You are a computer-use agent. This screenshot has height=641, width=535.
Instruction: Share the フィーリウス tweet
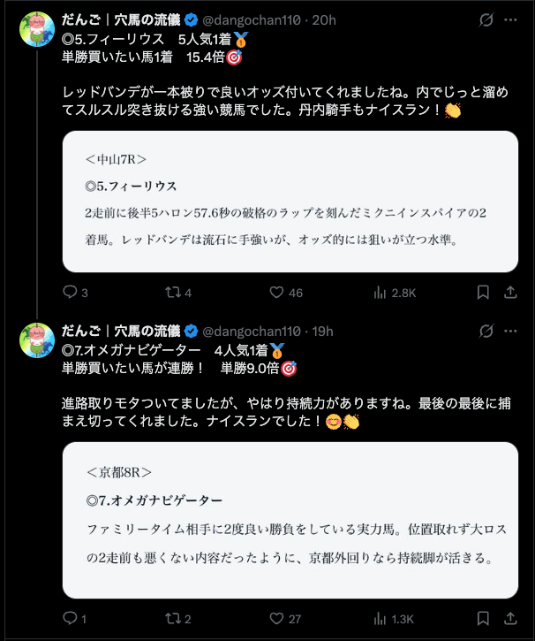pyautogui.click(x=511, y=293)
